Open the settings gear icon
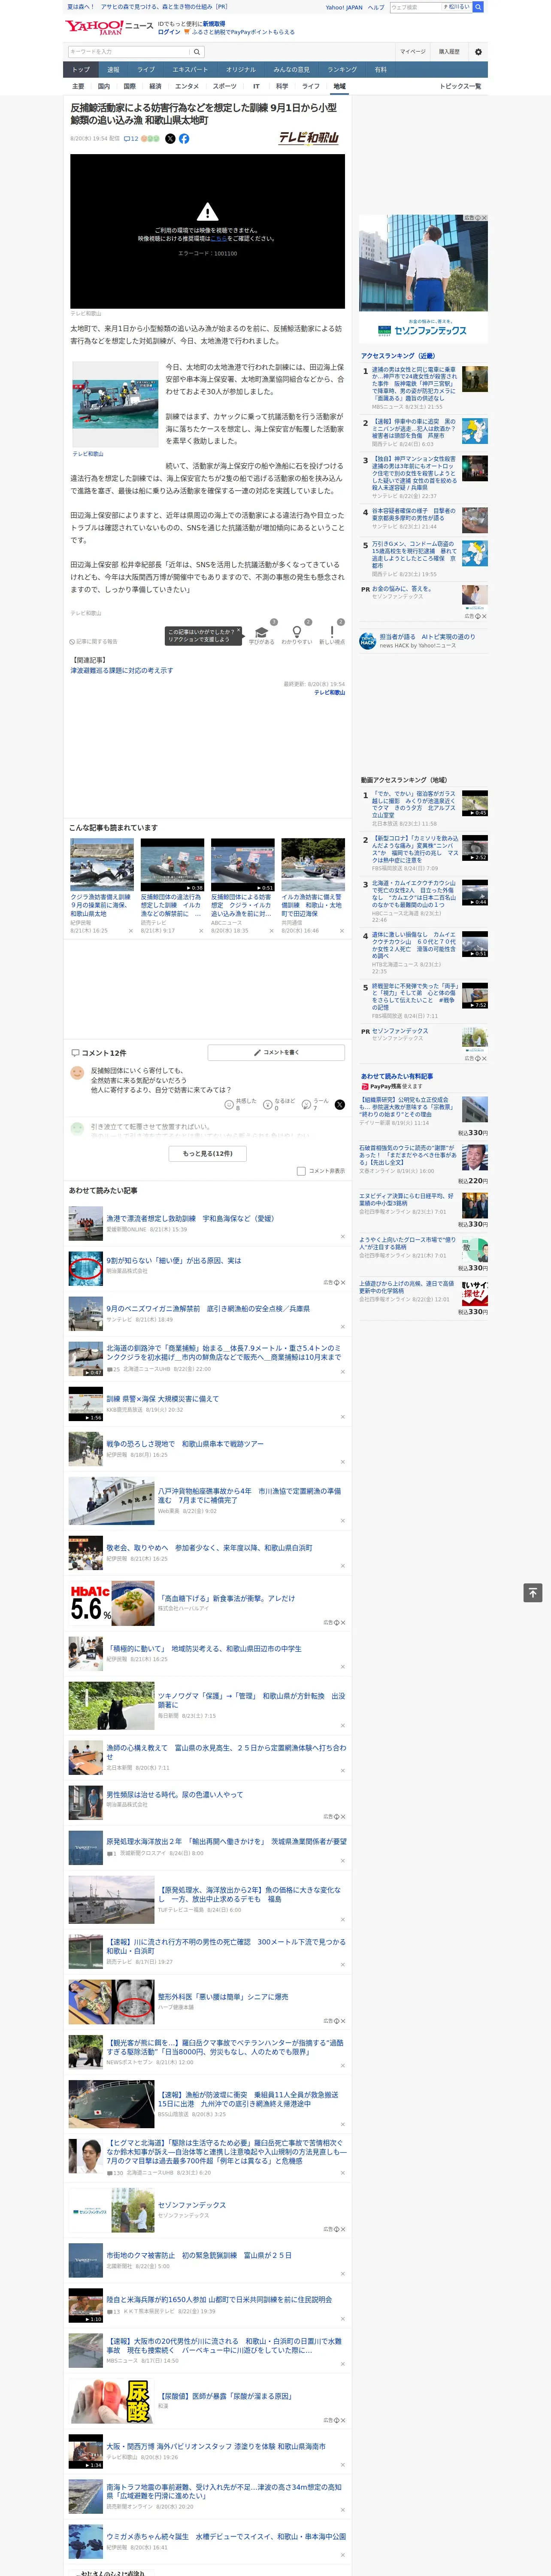This screenshot has width=551, height=2576. click(478, 52)
